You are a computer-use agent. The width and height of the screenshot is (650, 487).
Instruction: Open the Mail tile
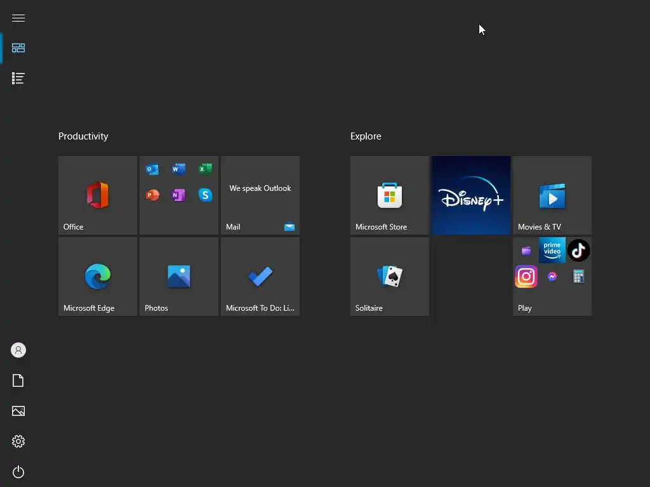pyautogui.click(x=260, y=195)
